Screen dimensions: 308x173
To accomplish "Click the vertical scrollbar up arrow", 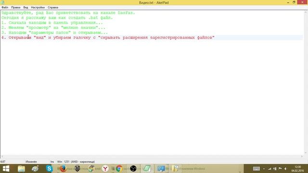I will (x=306, y=12).
